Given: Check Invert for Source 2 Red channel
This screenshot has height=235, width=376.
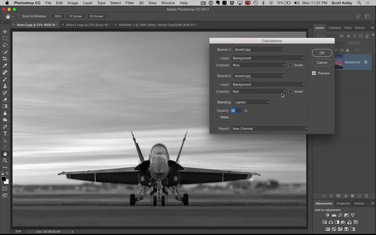Looking at the screenshot, I should tap(290, 91).
